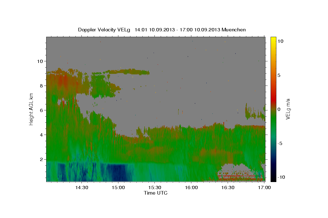Click the '17:00' time tick label
This screenshot has height=218, width=328.
[264, 187]
